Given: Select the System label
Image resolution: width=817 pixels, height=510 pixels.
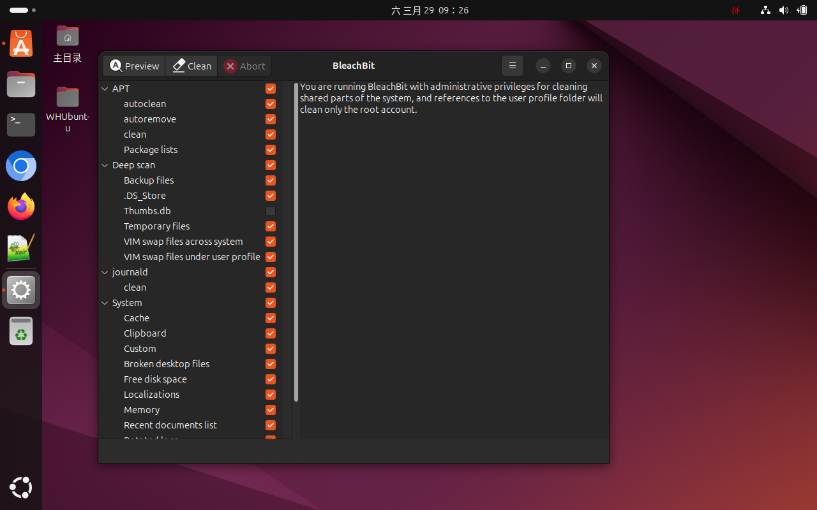Looking at the screenshot, I should pos(127,303).
